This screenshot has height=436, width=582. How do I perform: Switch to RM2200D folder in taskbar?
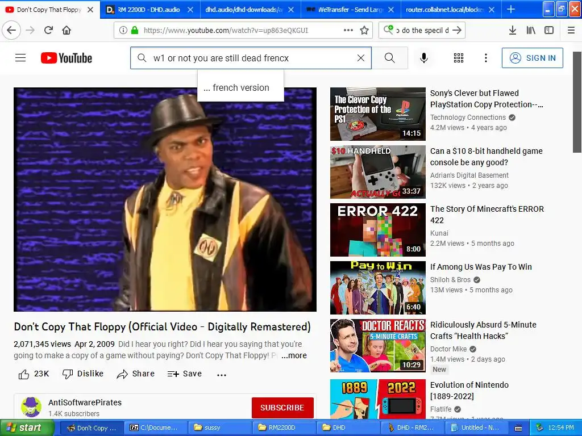pyautogui.click(x=285, y=428)
